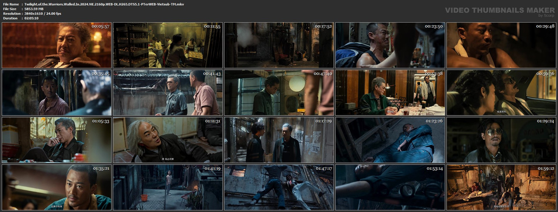This screenshot has width=558, height=212.
Task: Open the 00:23:50 backpack man frame
Action: tap(390, 45)
